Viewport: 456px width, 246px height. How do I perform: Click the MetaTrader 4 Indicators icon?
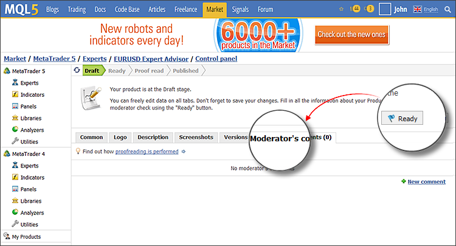click(15, 177)
